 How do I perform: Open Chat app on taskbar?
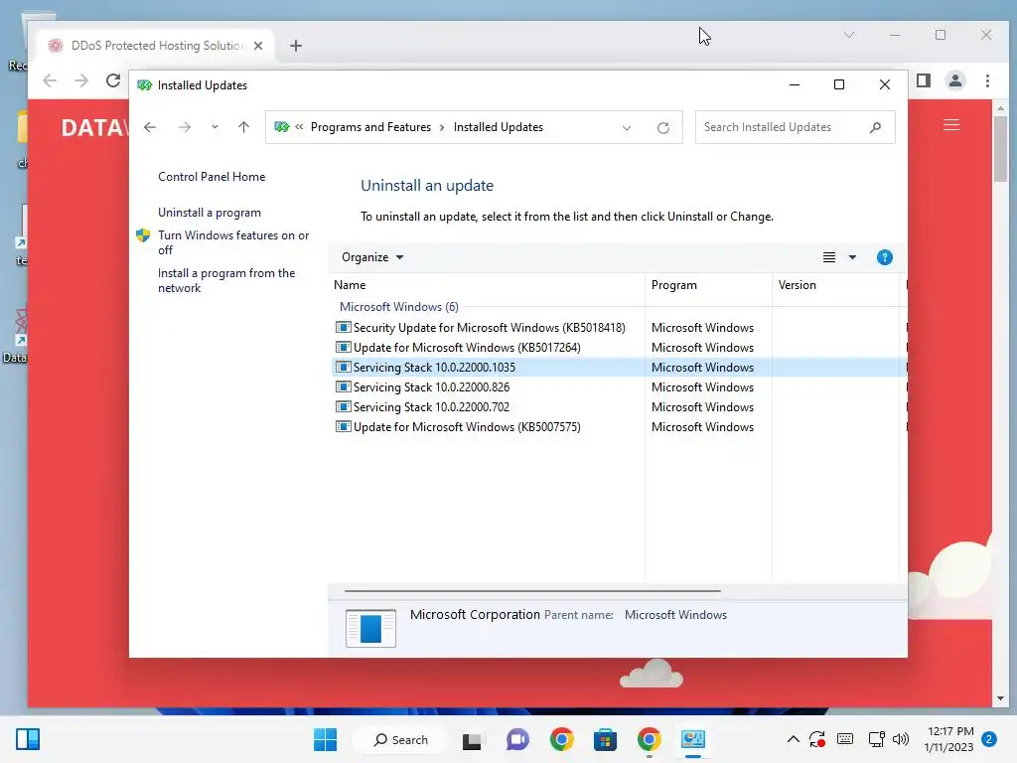(x=516, y=739)
